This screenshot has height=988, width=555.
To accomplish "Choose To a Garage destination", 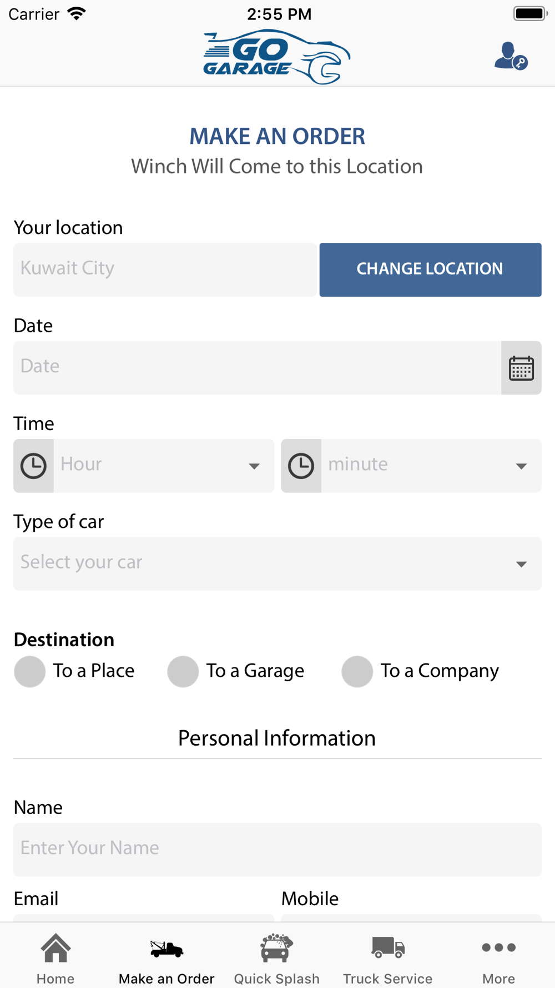I will [x=183, y=671].
